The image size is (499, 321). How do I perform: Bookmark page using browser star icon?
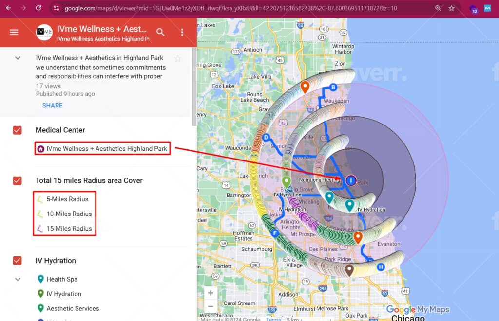[x=452, y=8]
